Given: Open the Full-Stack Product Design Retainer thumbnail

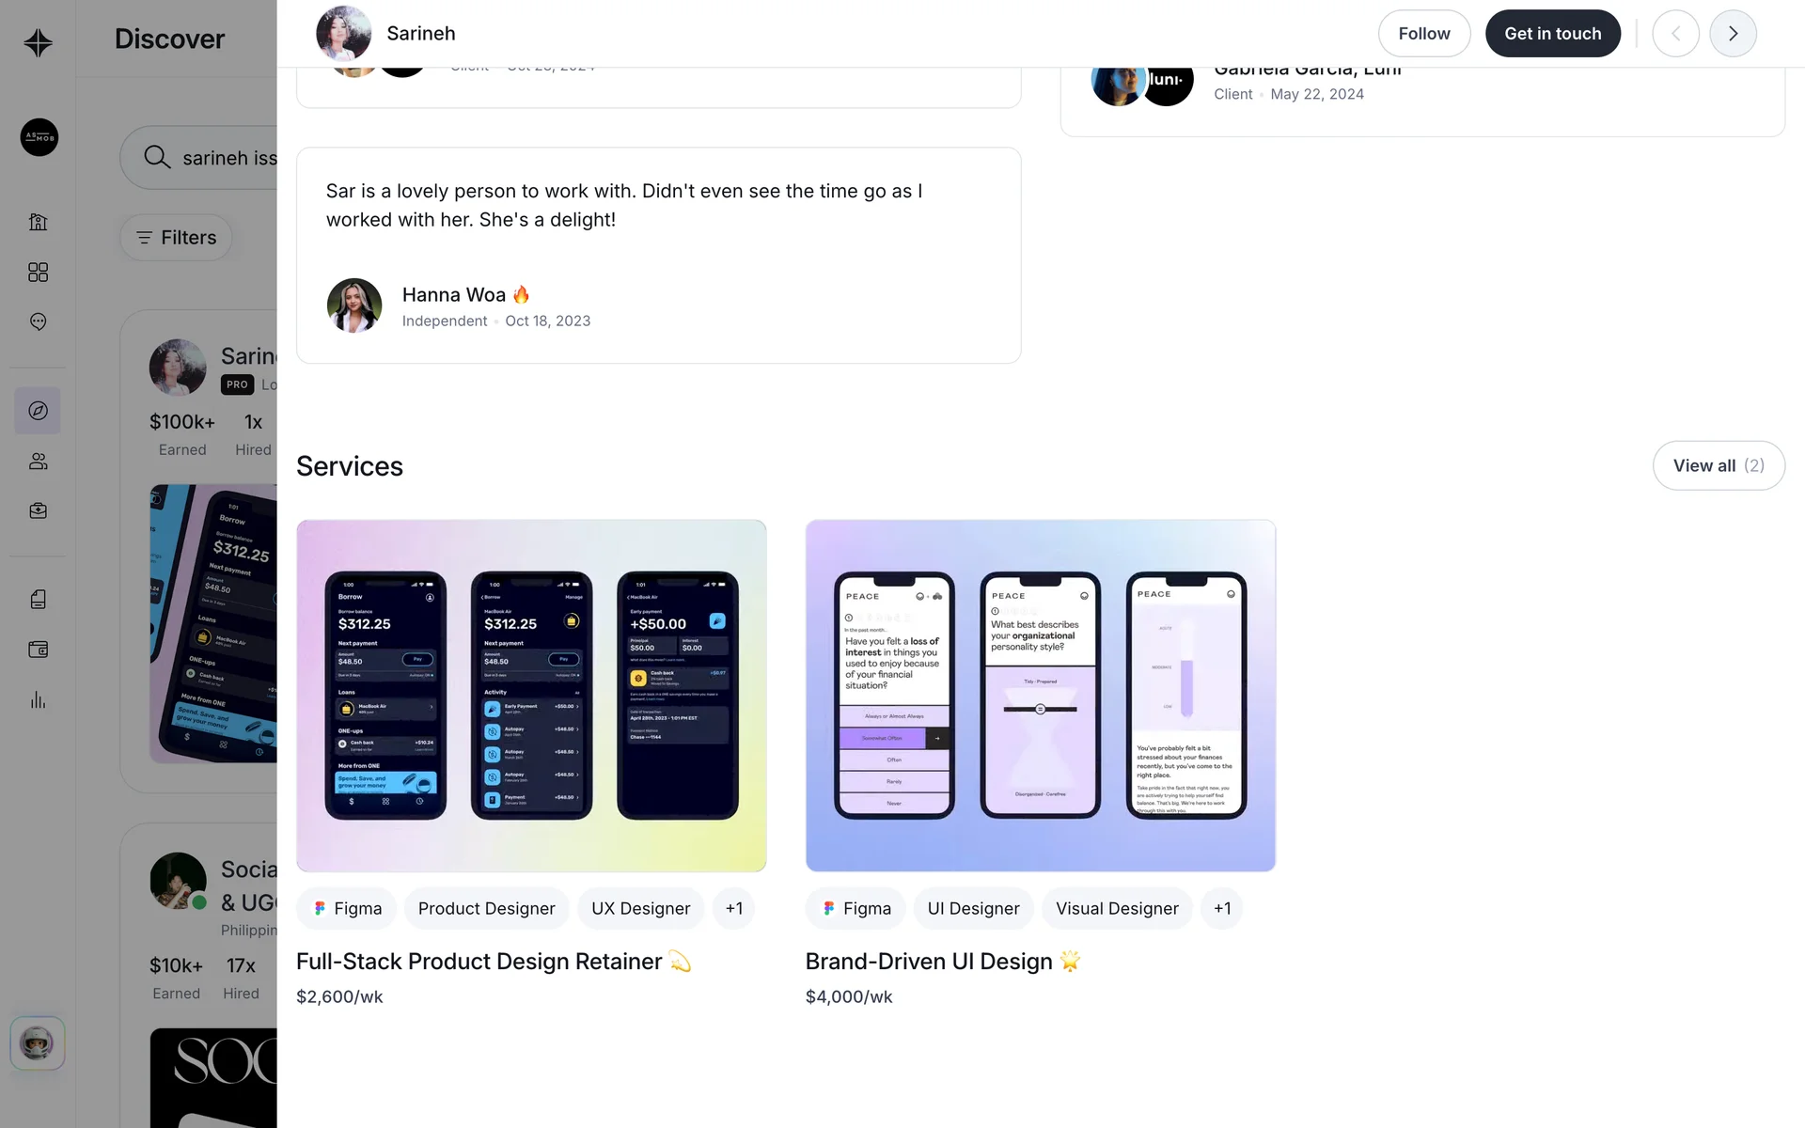Looking at the screenshot, I should click(x=531, y=696).
